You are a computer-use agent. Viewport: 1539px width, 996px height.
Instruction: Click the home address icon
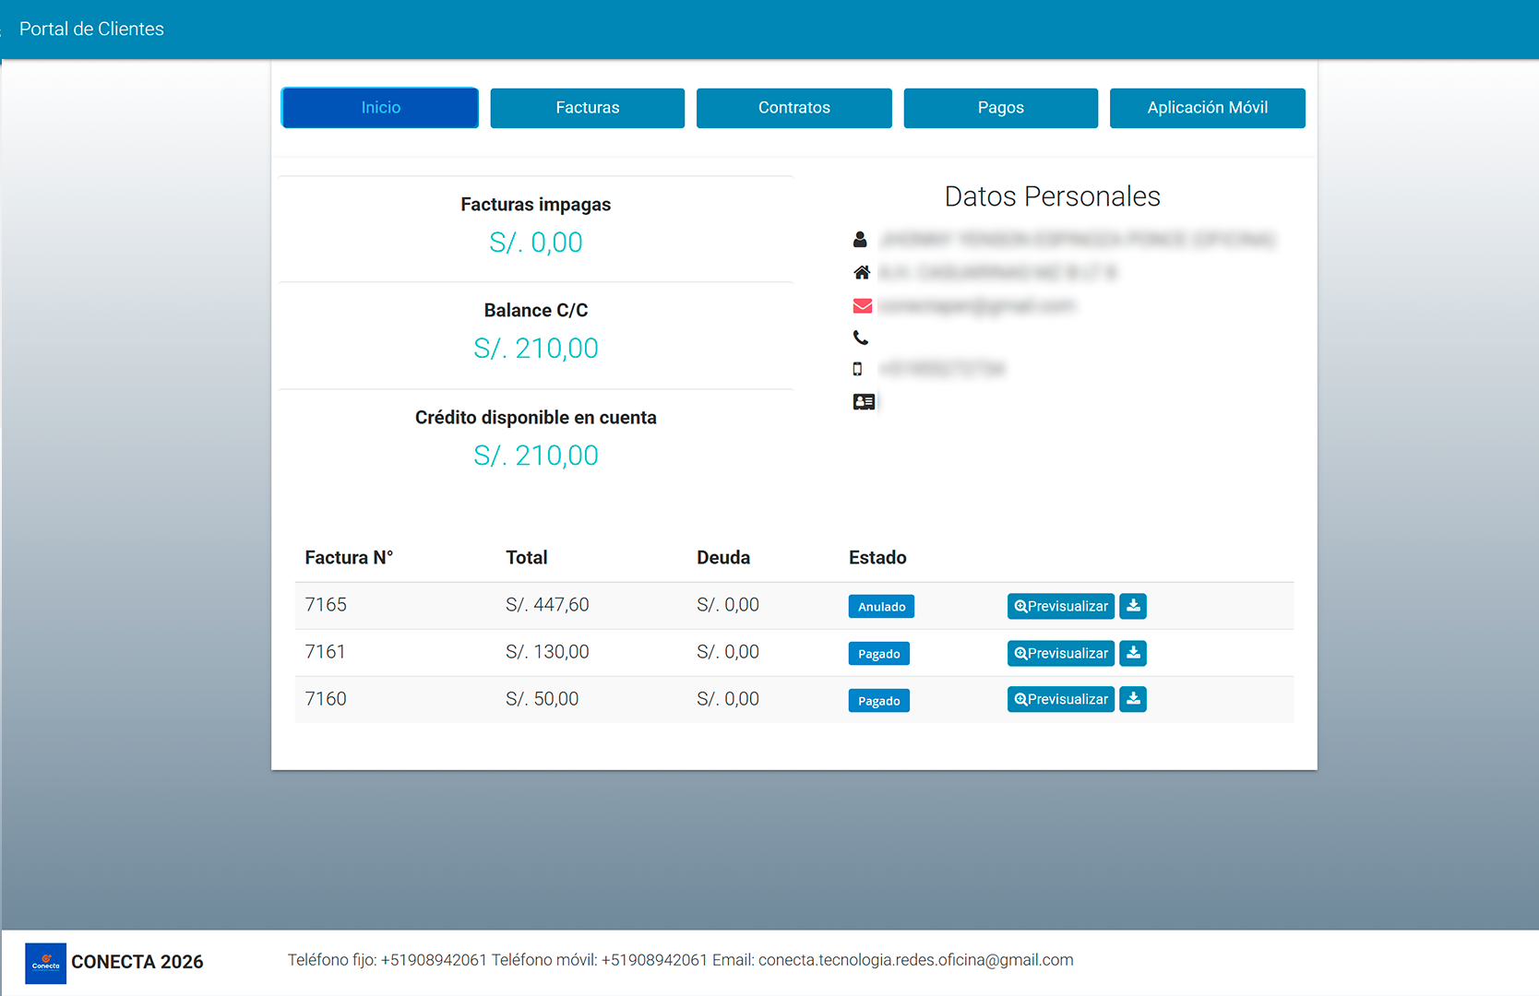point(862,272)
